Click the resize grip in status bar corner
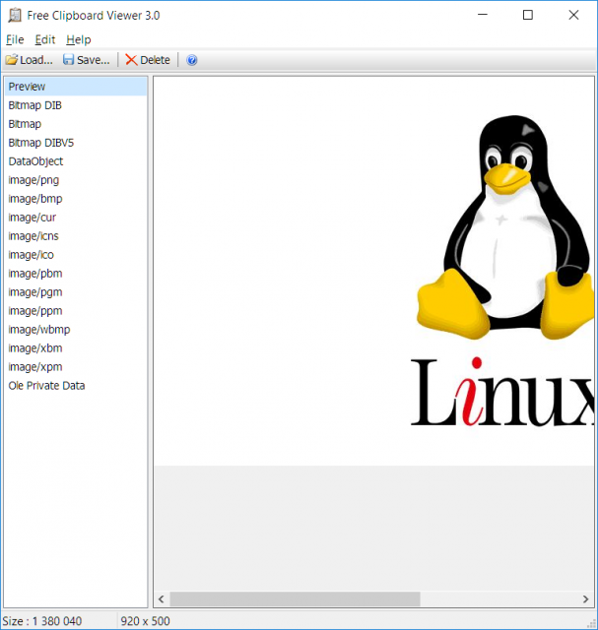Screen dimensions: 598x630 (591, 623)
